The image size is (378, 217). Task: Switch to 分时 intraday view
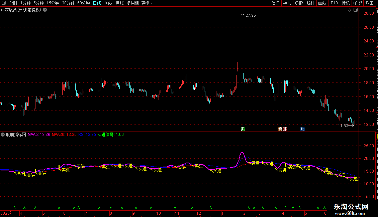tap(13, 3)
